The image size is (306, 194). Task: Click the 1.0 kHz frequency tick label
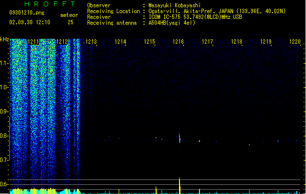point(4,87)
